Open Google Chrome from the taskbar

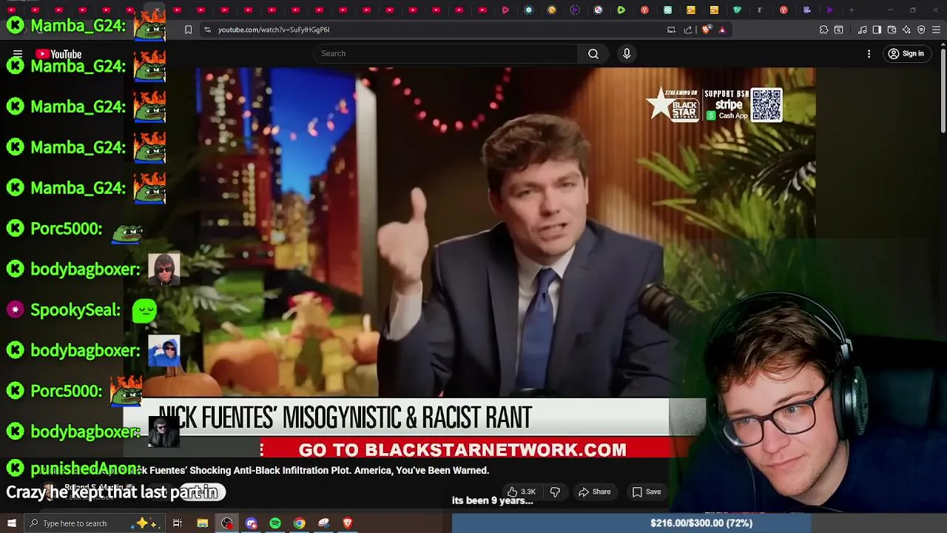[x=299, y=523]
